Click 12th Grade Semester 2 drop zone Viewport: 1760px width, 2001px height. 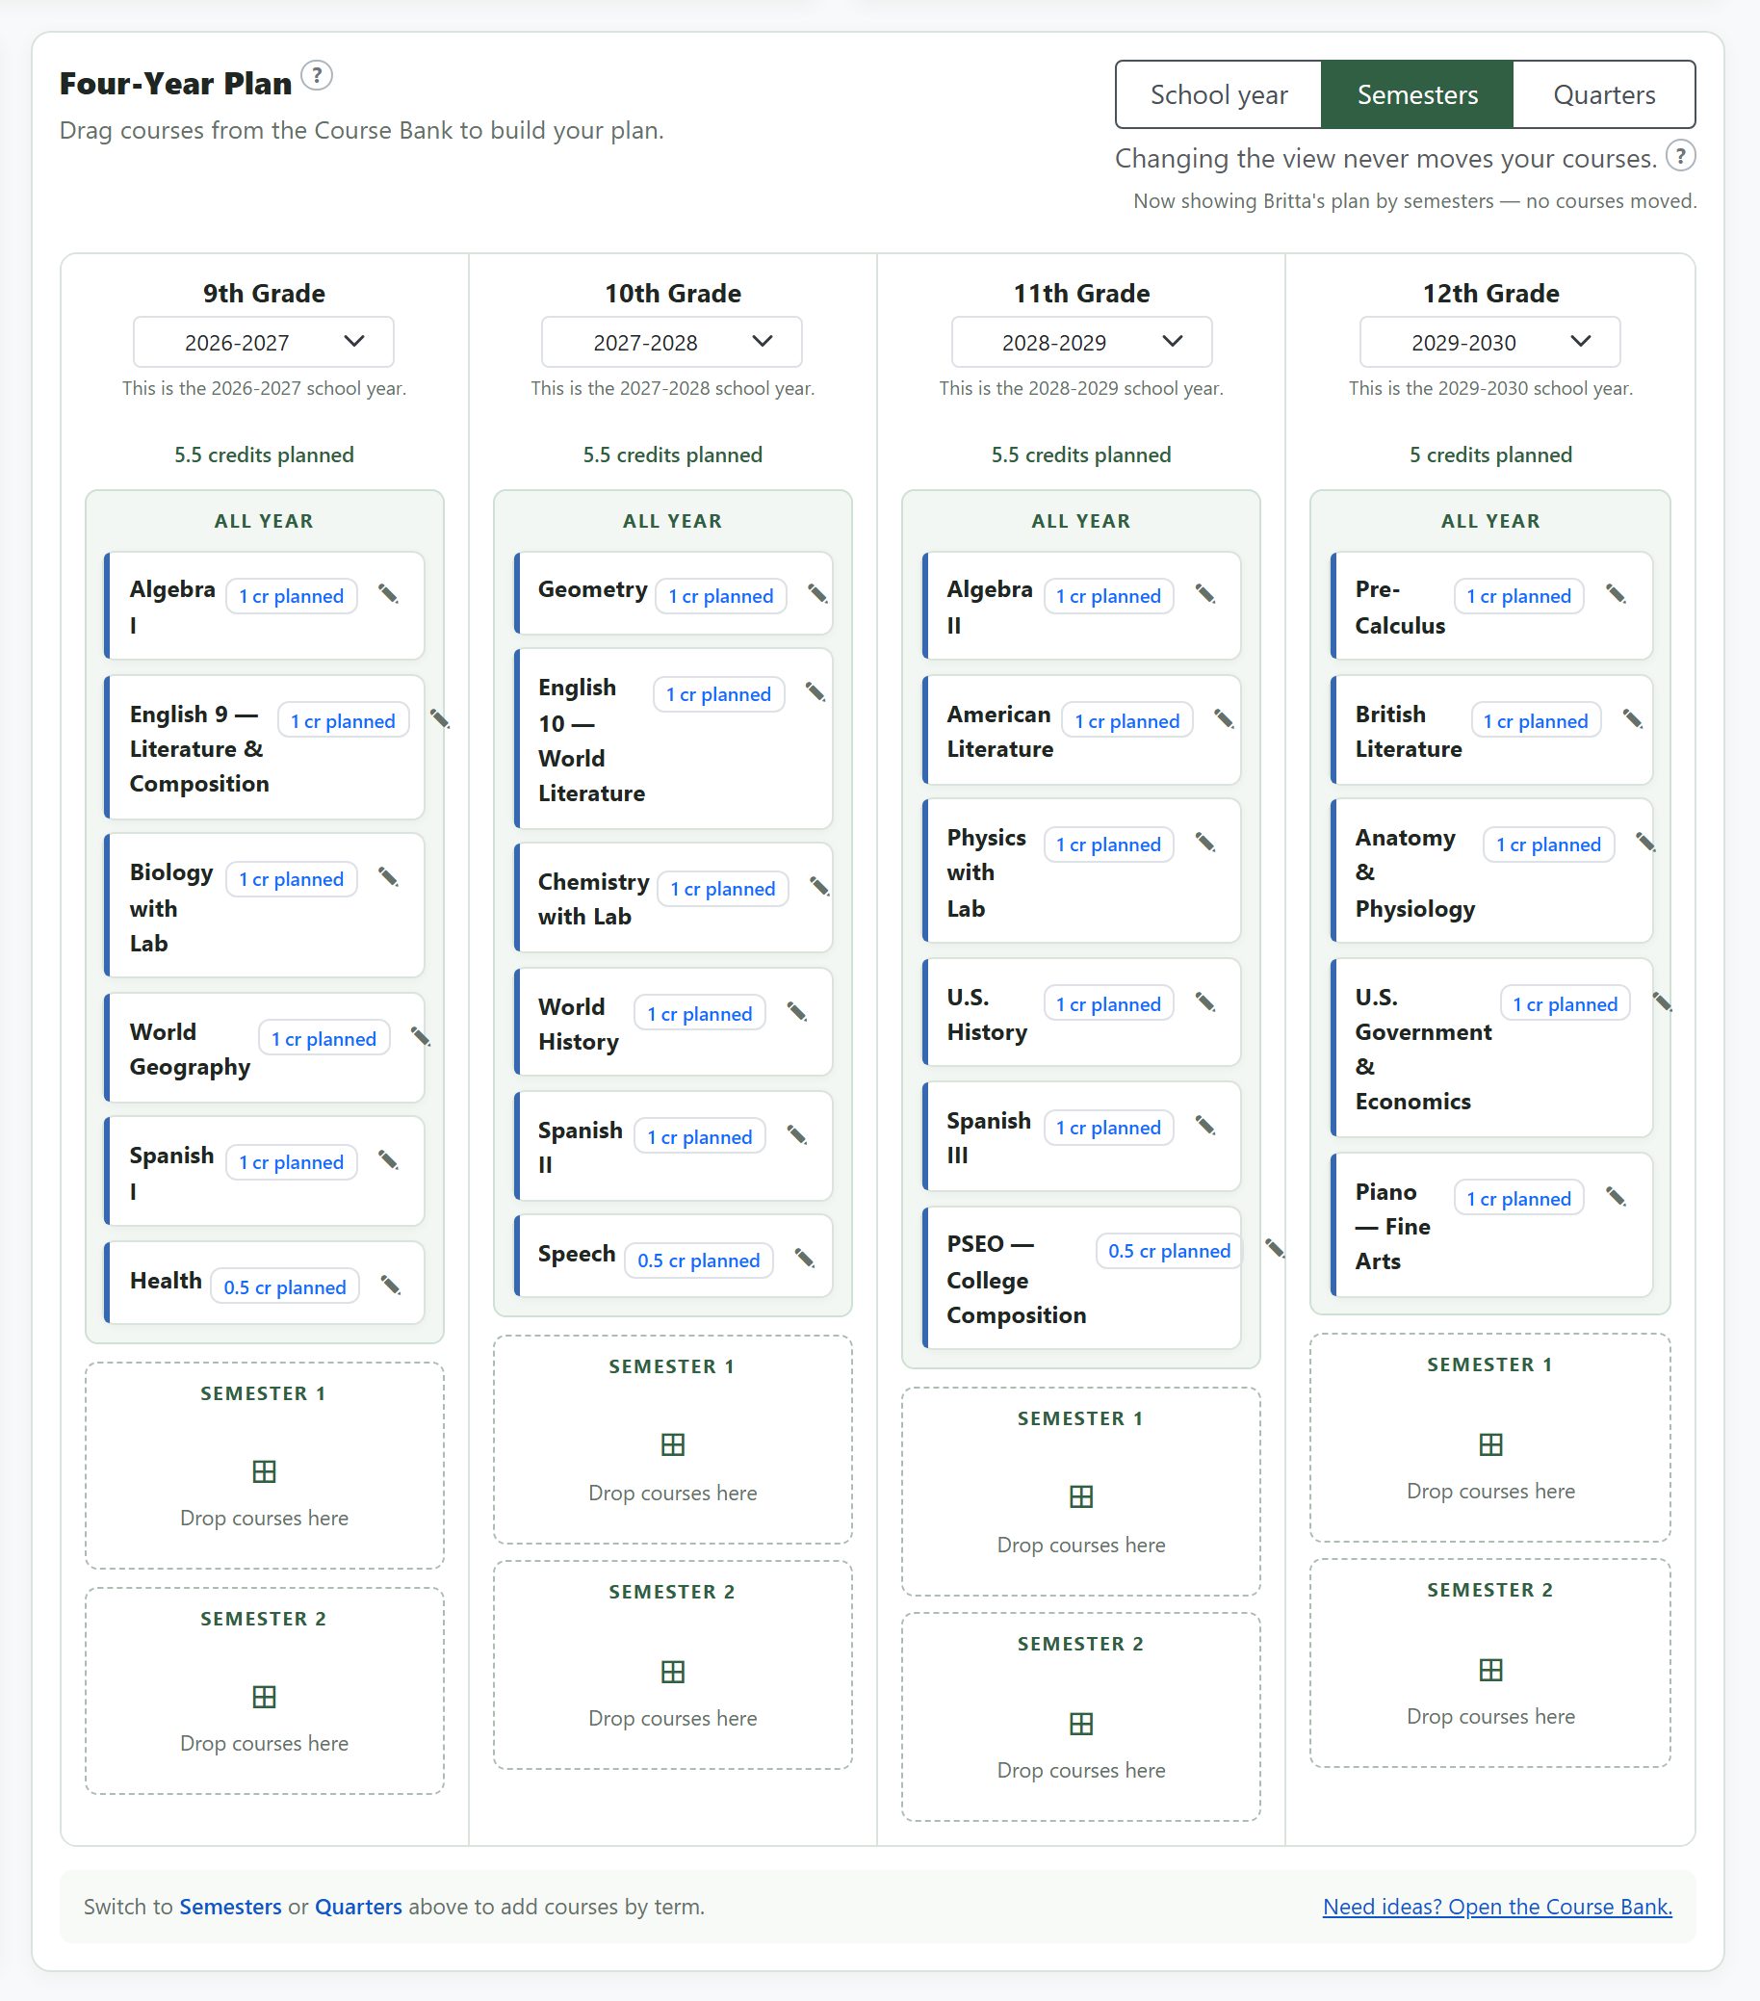coord(1489,1663)
